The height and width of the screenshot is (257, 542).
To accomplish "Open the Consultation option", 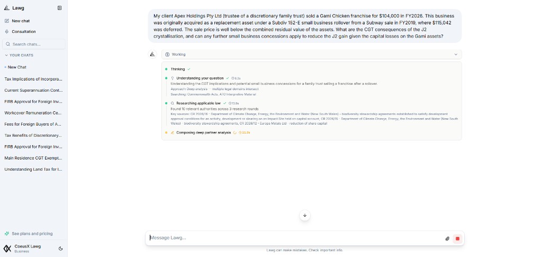I will (23, 31).
